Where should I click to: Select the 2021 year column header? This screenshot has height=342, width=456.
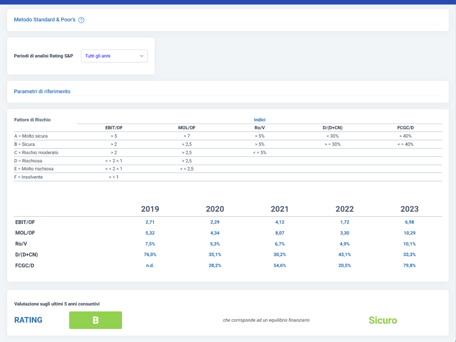[280, 209]
